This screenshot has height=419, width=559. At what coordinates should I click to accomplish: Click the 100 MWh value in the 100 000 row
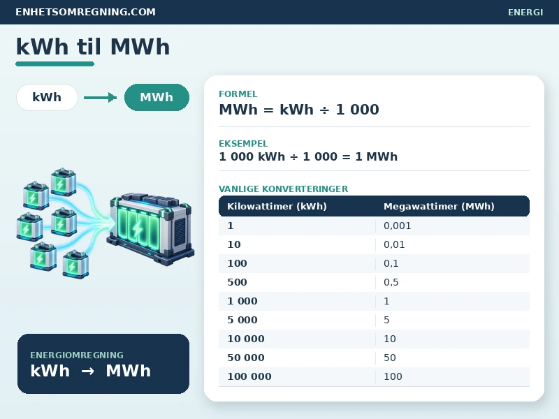click(x=453, y=377)
